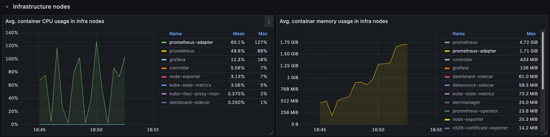
Task: Sort CPU legend by Max column
Action: [263, 34]
